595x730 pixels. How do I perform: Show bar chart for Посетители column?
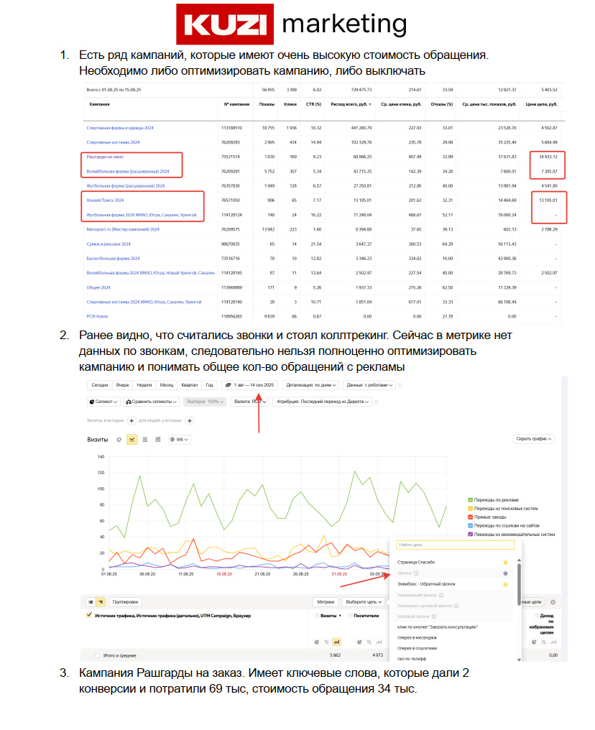[x=379, y=642]
